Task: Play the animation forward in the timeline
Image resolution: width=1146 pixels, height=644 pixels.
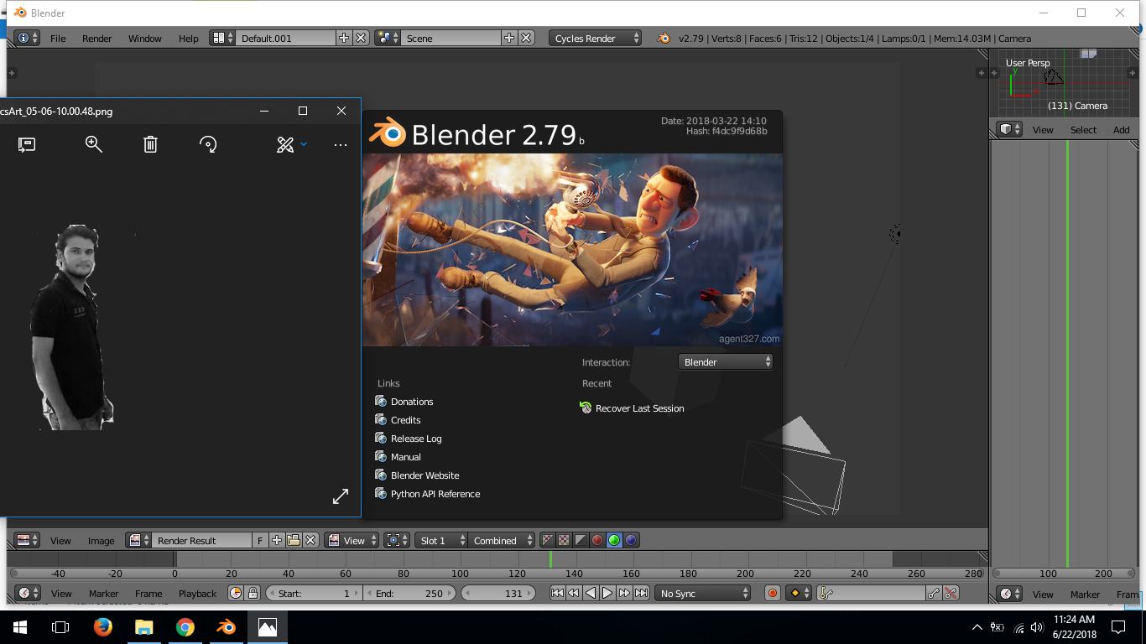Action: pyautogui.click(x=607, y=593)
